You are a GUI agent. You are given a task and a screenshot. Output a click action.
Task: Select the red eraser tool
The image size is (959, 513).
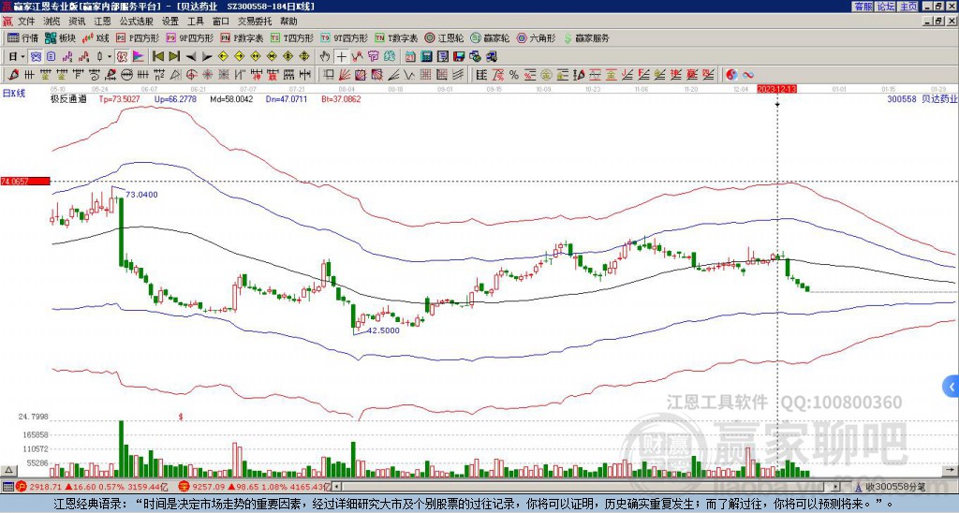coord(111,75)
